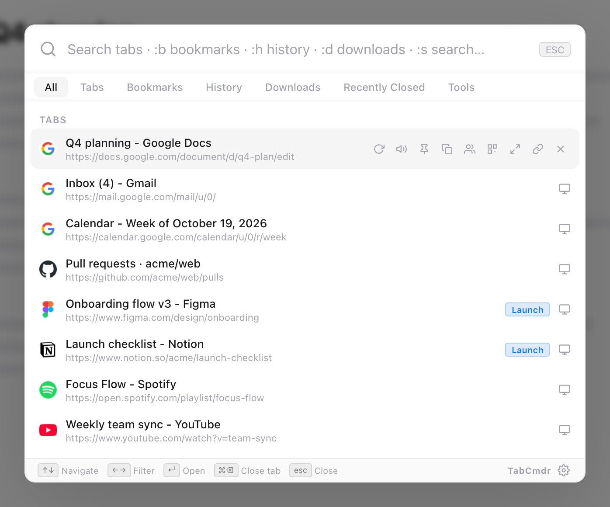Click the expand arrows icon on Q4 planning
Image resolution: width=610 pixels, height=507 pixels.
[515, 149]
